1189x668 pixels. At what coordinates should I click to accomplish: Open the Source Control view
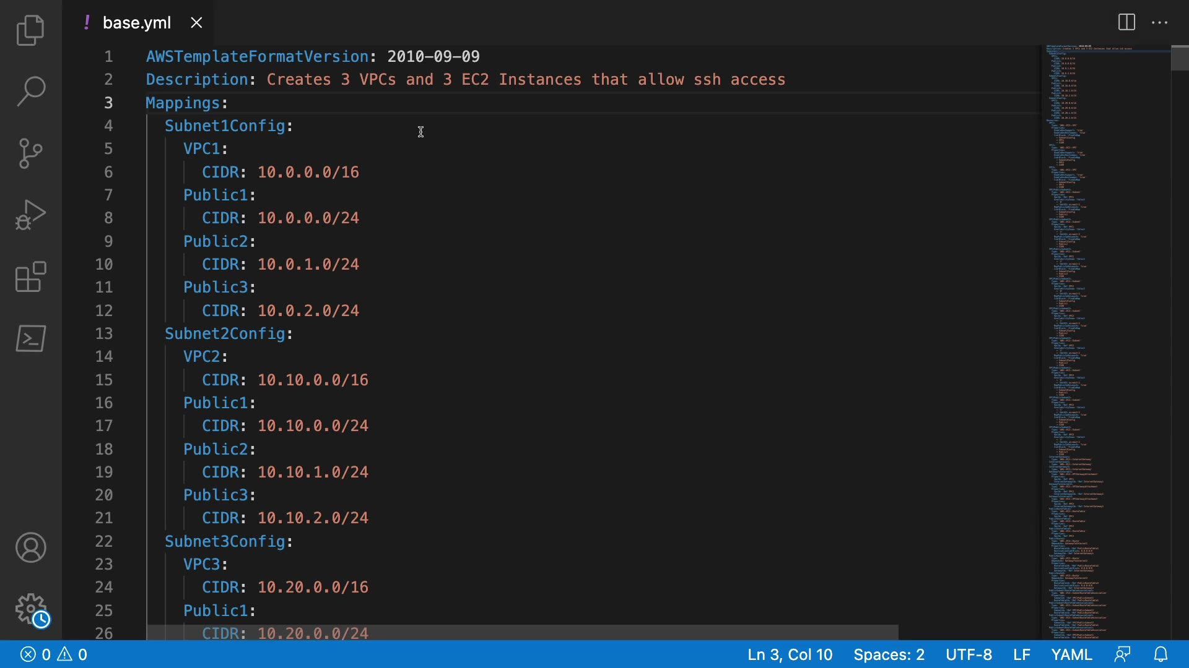click(x=30, y=153)
